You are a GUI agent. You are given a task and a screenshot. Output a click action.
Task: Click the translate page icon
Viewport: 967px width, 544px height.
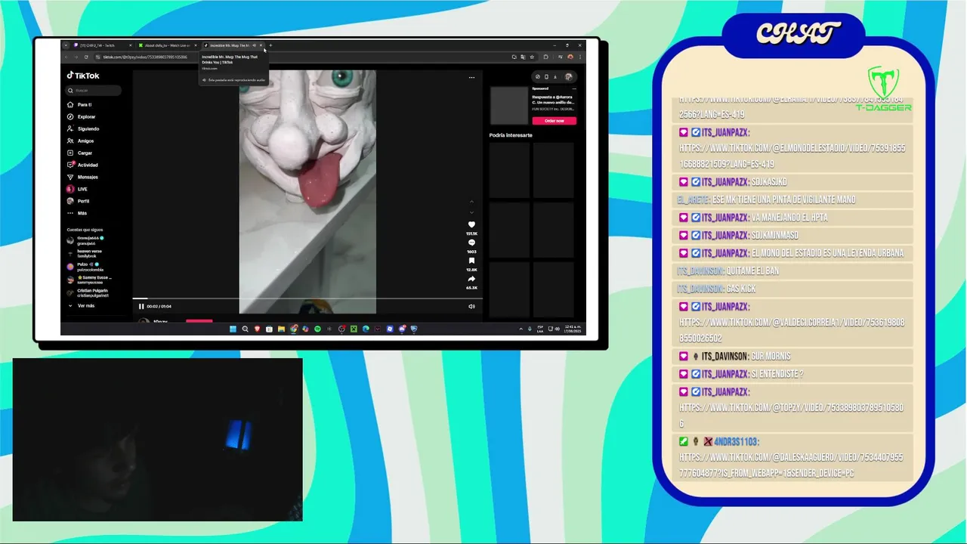tap(523, 57)
